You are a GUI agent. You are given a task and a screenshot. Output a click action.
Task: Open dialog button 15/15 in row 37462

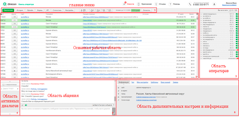point(15,27)
